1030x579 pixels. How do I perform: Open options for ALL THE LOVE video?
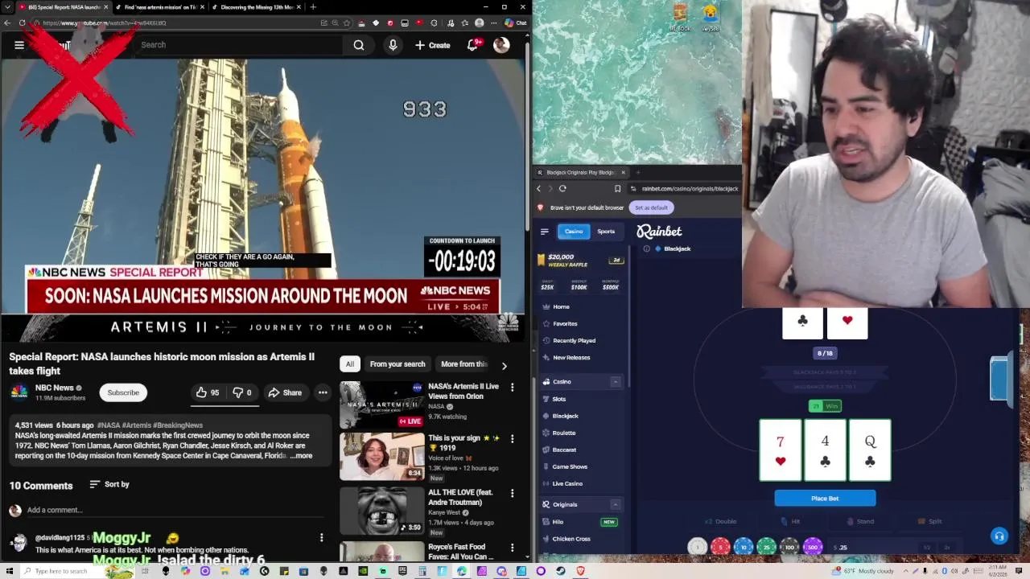point(513,492)
